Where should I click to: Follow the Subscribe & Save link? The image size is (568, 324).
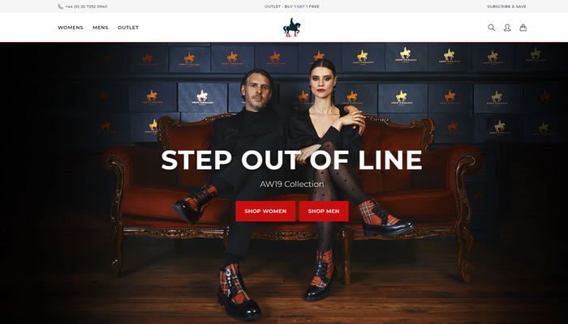click(506, 6)
